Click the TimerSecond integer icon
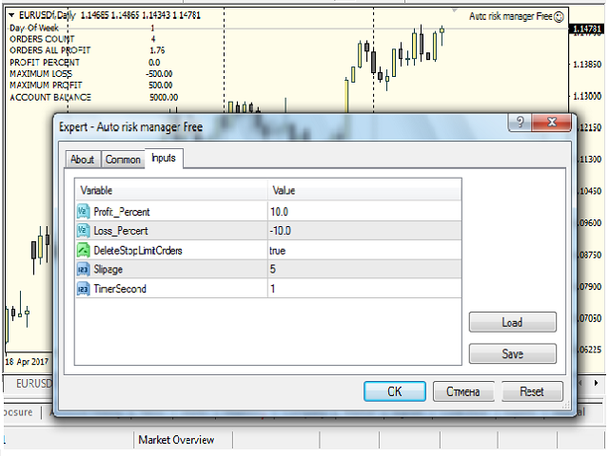The height and width of the screenshot is (456, 609). pyautogui.click(x=83, y=288)
